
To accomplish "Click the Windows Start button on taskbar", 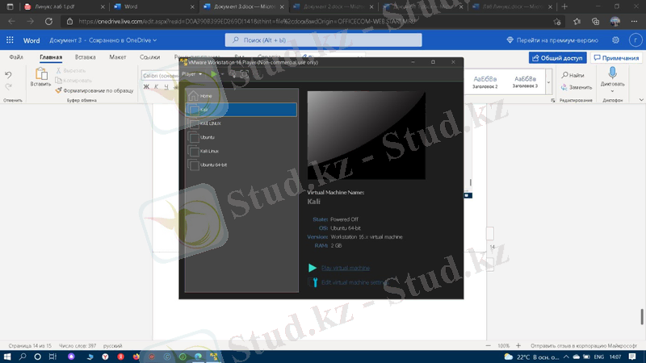I will (7, 356).
